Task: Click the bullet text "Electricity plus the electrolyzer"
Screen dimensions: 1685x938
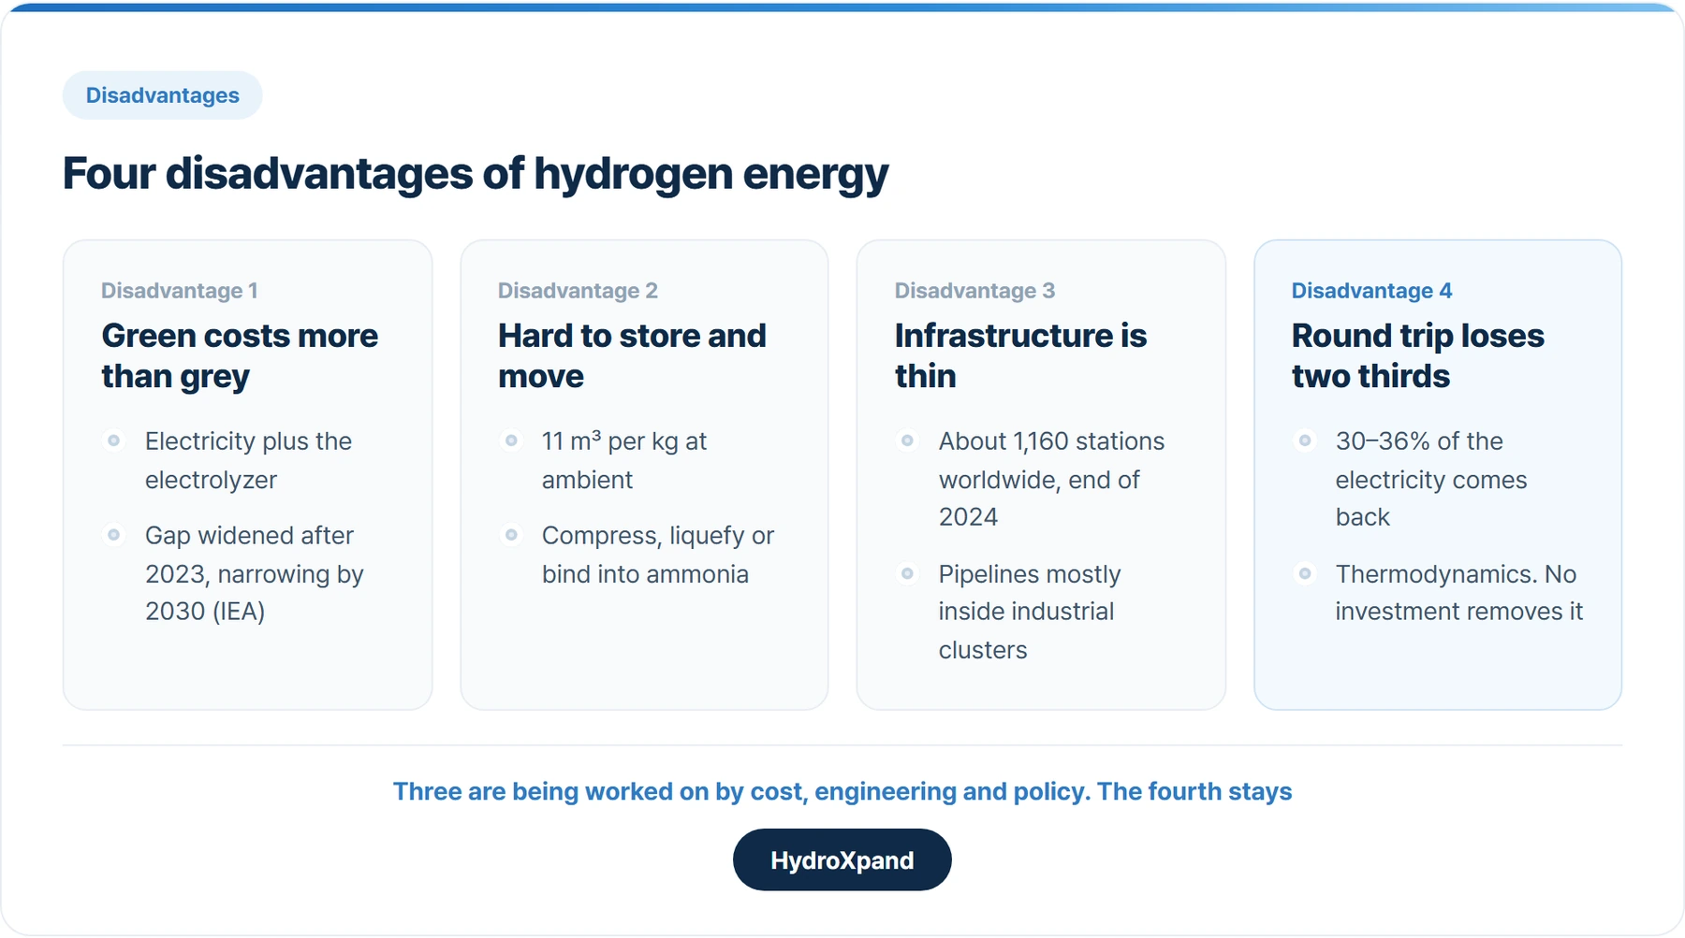Action: [248, 460]
